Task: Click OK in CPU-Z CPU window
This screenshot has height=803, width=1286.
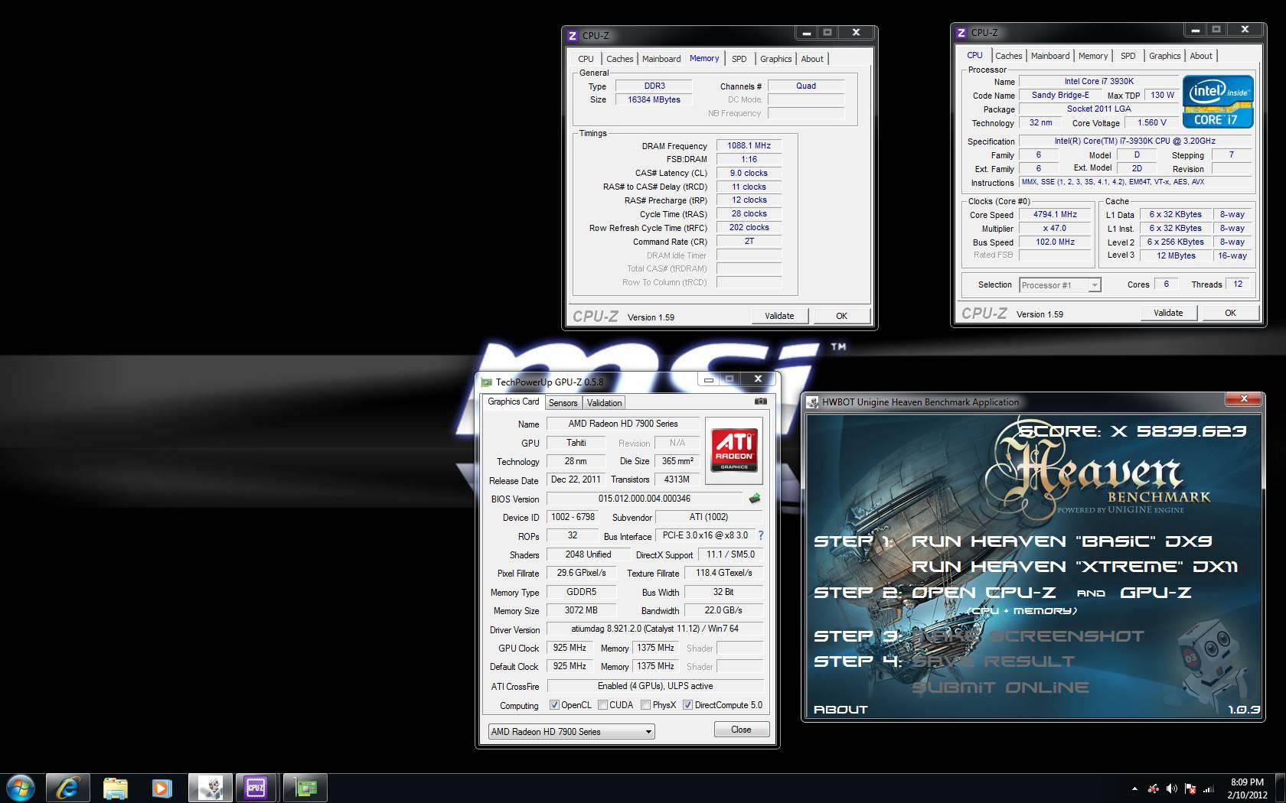Action: coord(1230,313)
